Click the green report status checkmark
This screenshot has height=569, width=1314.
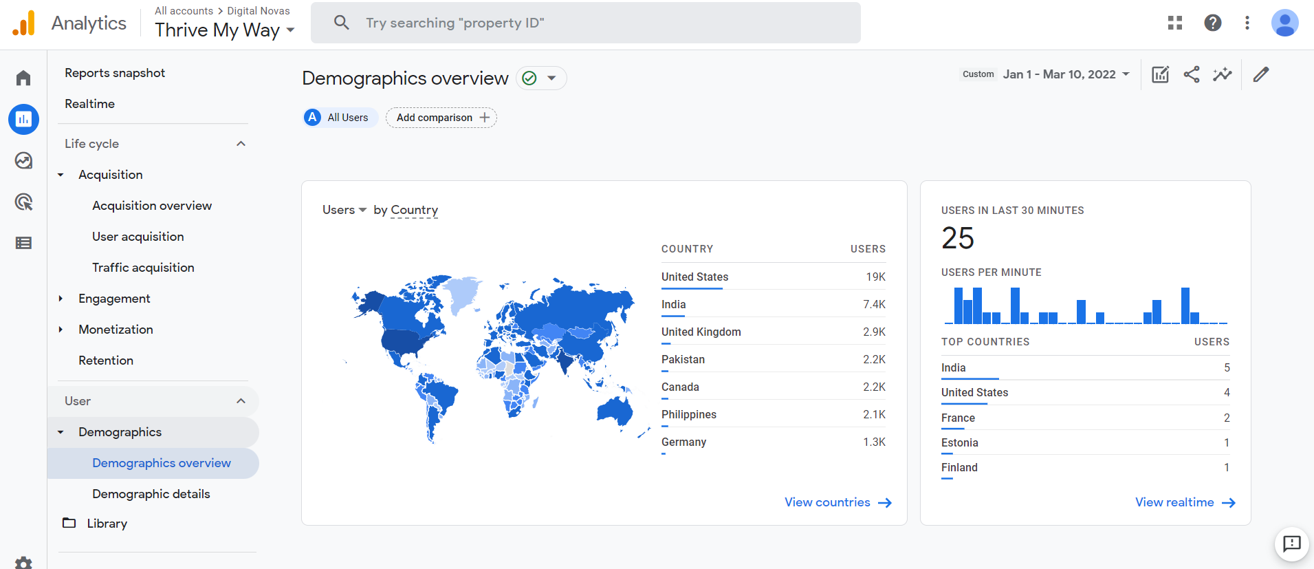coord(529,78)
